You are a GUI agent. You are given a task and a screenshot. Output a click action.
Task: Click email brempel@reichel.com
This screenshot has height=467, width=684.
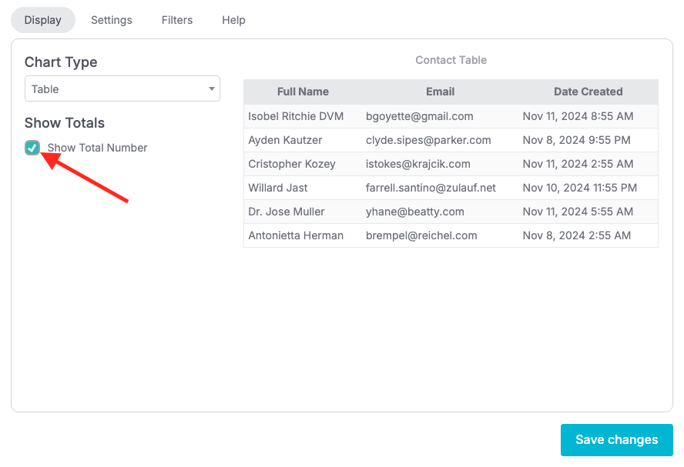(x=421, y=235)
